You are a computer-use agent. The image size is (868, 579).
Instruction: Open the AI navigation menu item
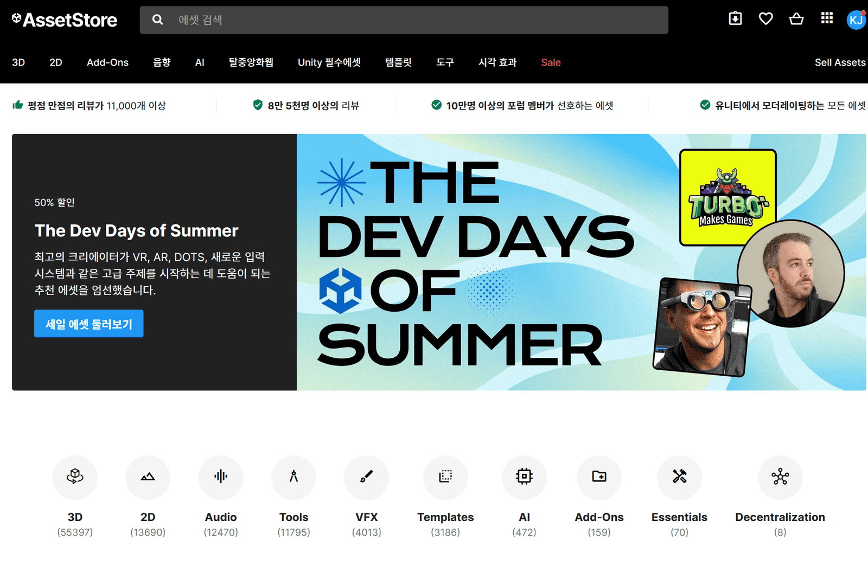[200, 62]
